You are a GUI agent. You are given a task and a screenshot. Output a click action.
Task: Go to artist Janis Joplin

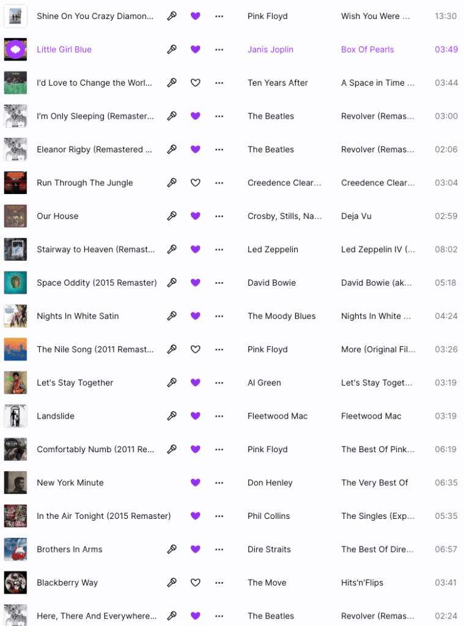tap(270, 50)
